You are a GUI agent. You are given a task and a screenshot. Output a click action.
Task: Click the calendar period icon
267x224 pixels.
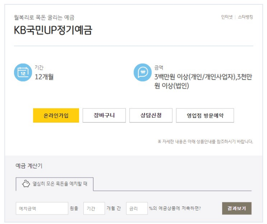point(22,72)
